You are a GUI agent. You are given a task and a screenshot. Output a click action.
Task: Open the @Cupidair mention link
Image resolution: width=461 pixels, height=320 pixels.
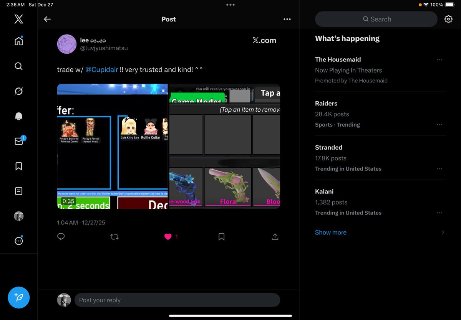[101, 69]
